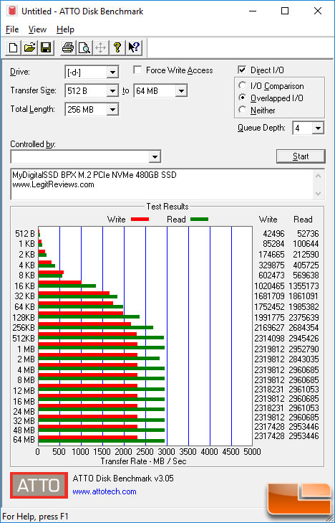Select the I/O Comparison radio button
This screenshot has height=523, width=335.
coord(242,85)
